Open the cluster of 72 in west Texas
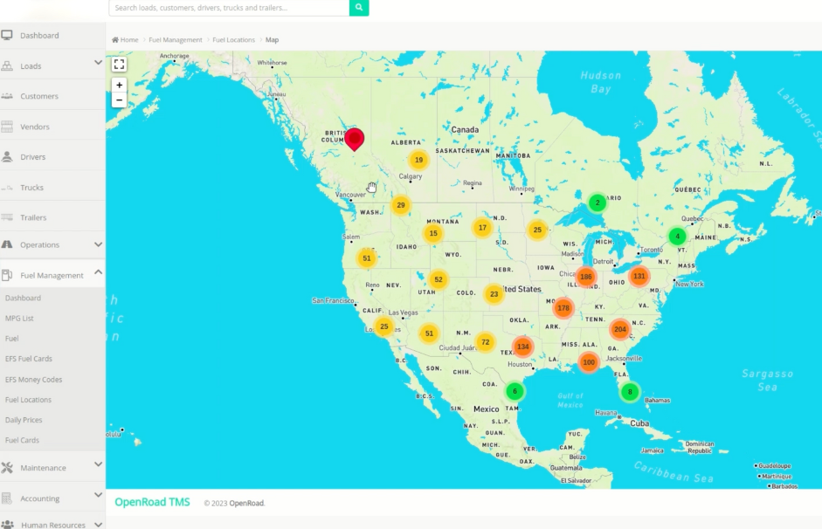Viewport: 822px width, 529px height. [x=486, y=342]
